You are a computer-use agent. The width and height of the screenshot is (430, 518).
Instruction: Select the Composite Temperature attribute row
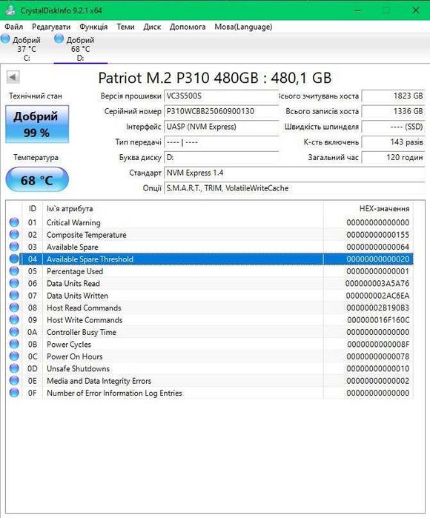210,235
